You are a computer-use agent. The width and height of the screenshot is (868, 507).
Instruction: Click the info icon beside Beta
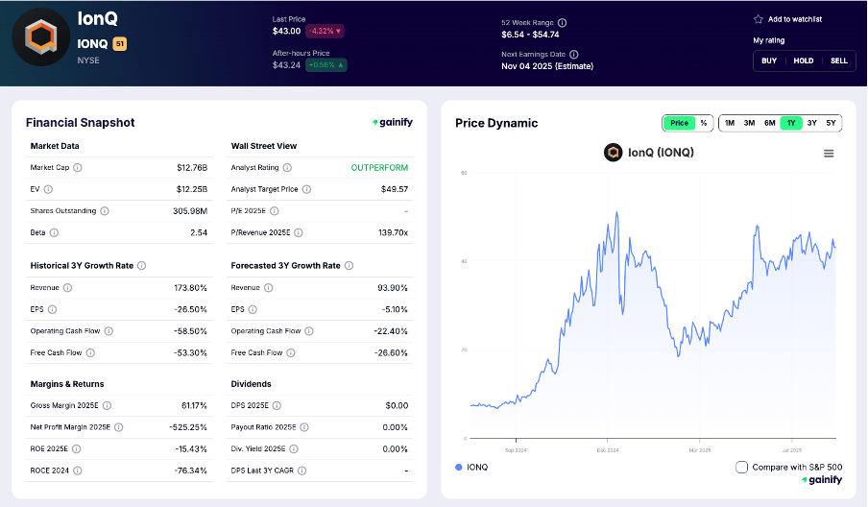coord(54,232)
